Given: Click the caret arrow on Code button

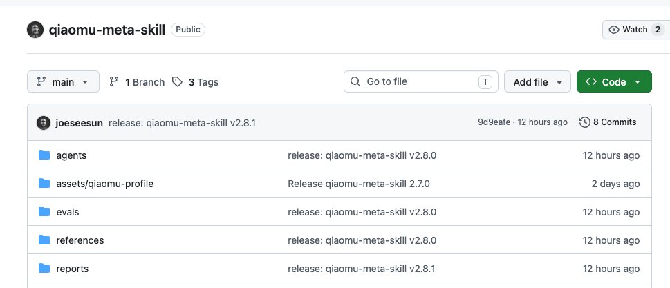Looking at the screenshot, I should (x=638, y=82).
